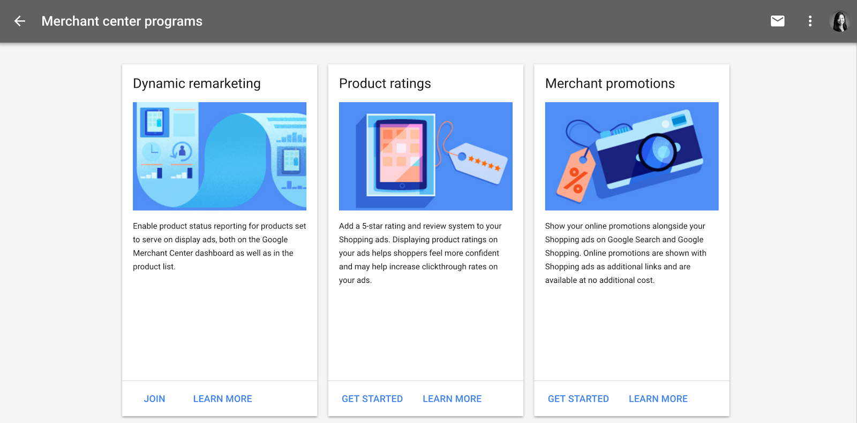The image size is (857, 423).
Task: Click JOIN under Dynamic remarketing
Action: [x=154, y=398]
